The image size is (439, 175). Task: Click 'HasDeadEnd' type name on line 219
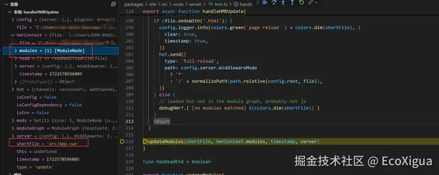pos(170,161)
